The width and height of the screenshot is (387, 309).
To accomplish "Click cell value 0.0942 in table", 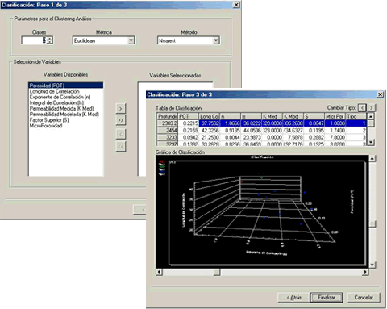I will pyautogui.click(x=189, y=137).
